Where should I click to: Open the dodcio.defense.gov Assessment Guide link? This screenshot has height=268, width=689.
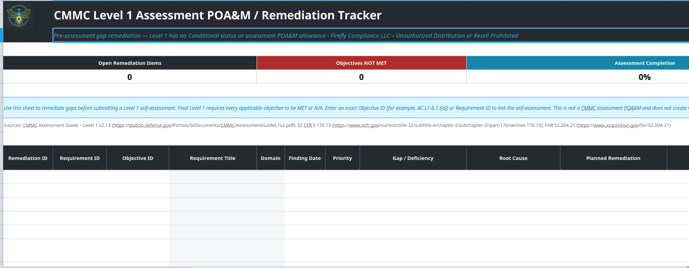coord(203,125)
